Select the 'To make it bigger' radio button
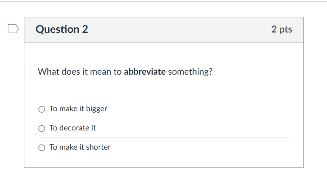This screenshot has width=327, height=177. coord(42,109)
